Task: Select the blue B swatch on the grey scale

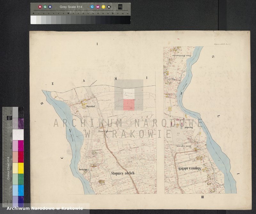Action: coord(50,7)
